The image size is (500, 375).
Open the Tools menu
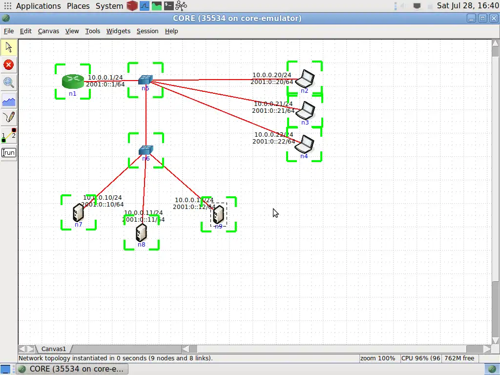pos(92,31)
